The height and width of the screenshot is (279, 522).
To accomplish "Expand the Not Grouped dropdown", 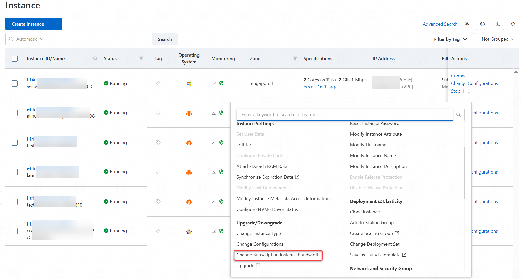I will click(x=498, y=39).
